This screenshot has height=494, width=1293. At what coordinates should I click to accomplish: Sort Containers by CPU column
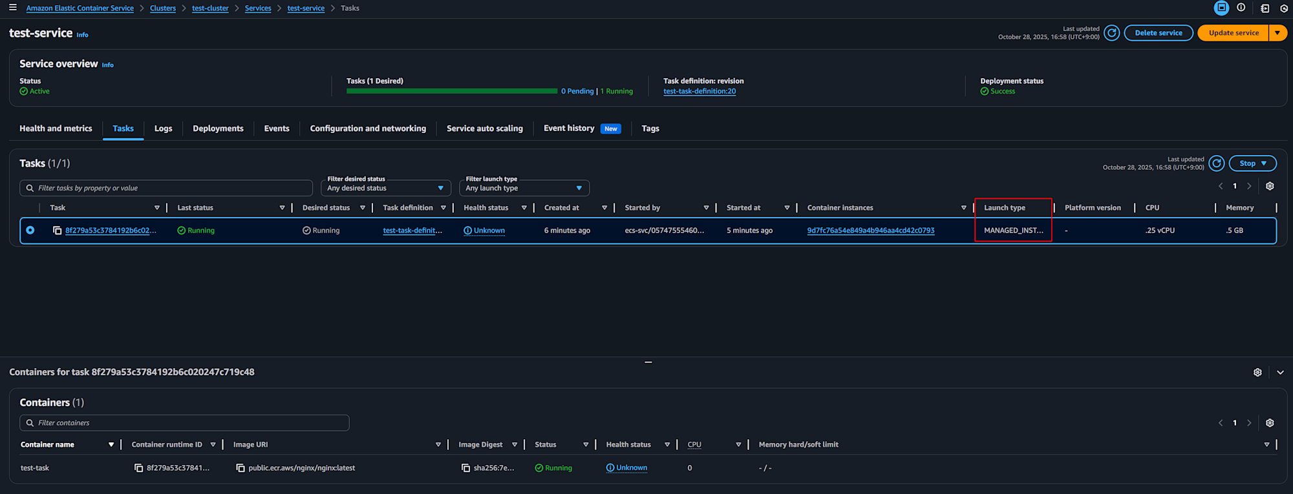(738, 445)
